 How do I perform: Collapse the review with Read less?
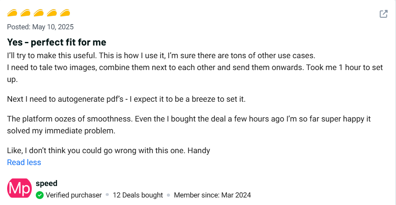[24, 162]
